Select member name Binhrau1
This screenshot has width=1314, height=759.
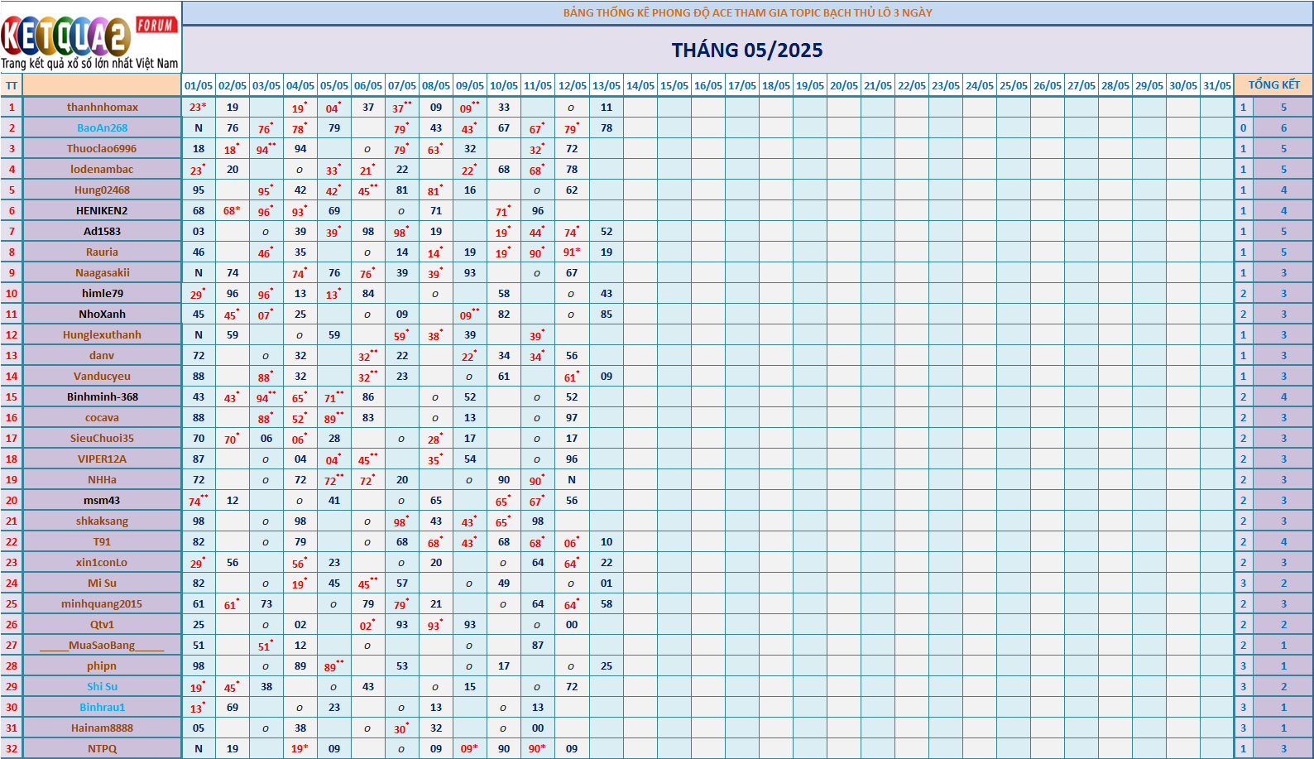tap(102, 707)
